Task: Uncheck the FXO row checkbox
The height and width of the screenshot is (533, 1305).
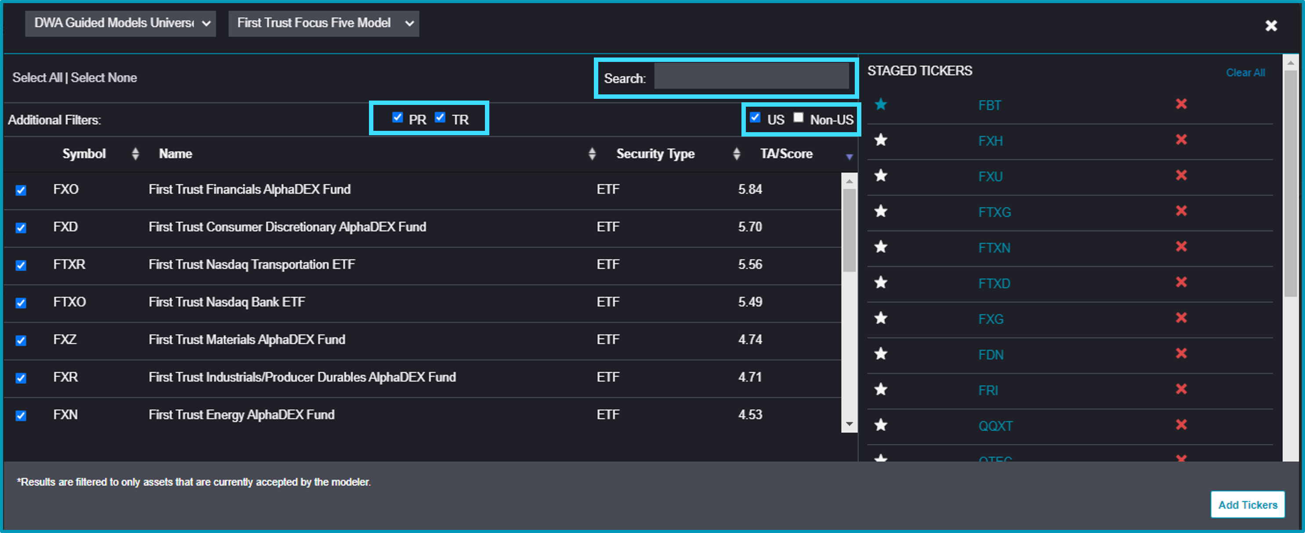Action: 21,190
